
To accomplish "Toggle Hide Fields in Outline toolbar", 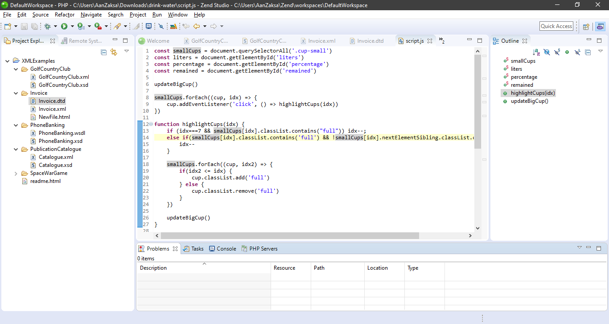I will click(547, 52).
